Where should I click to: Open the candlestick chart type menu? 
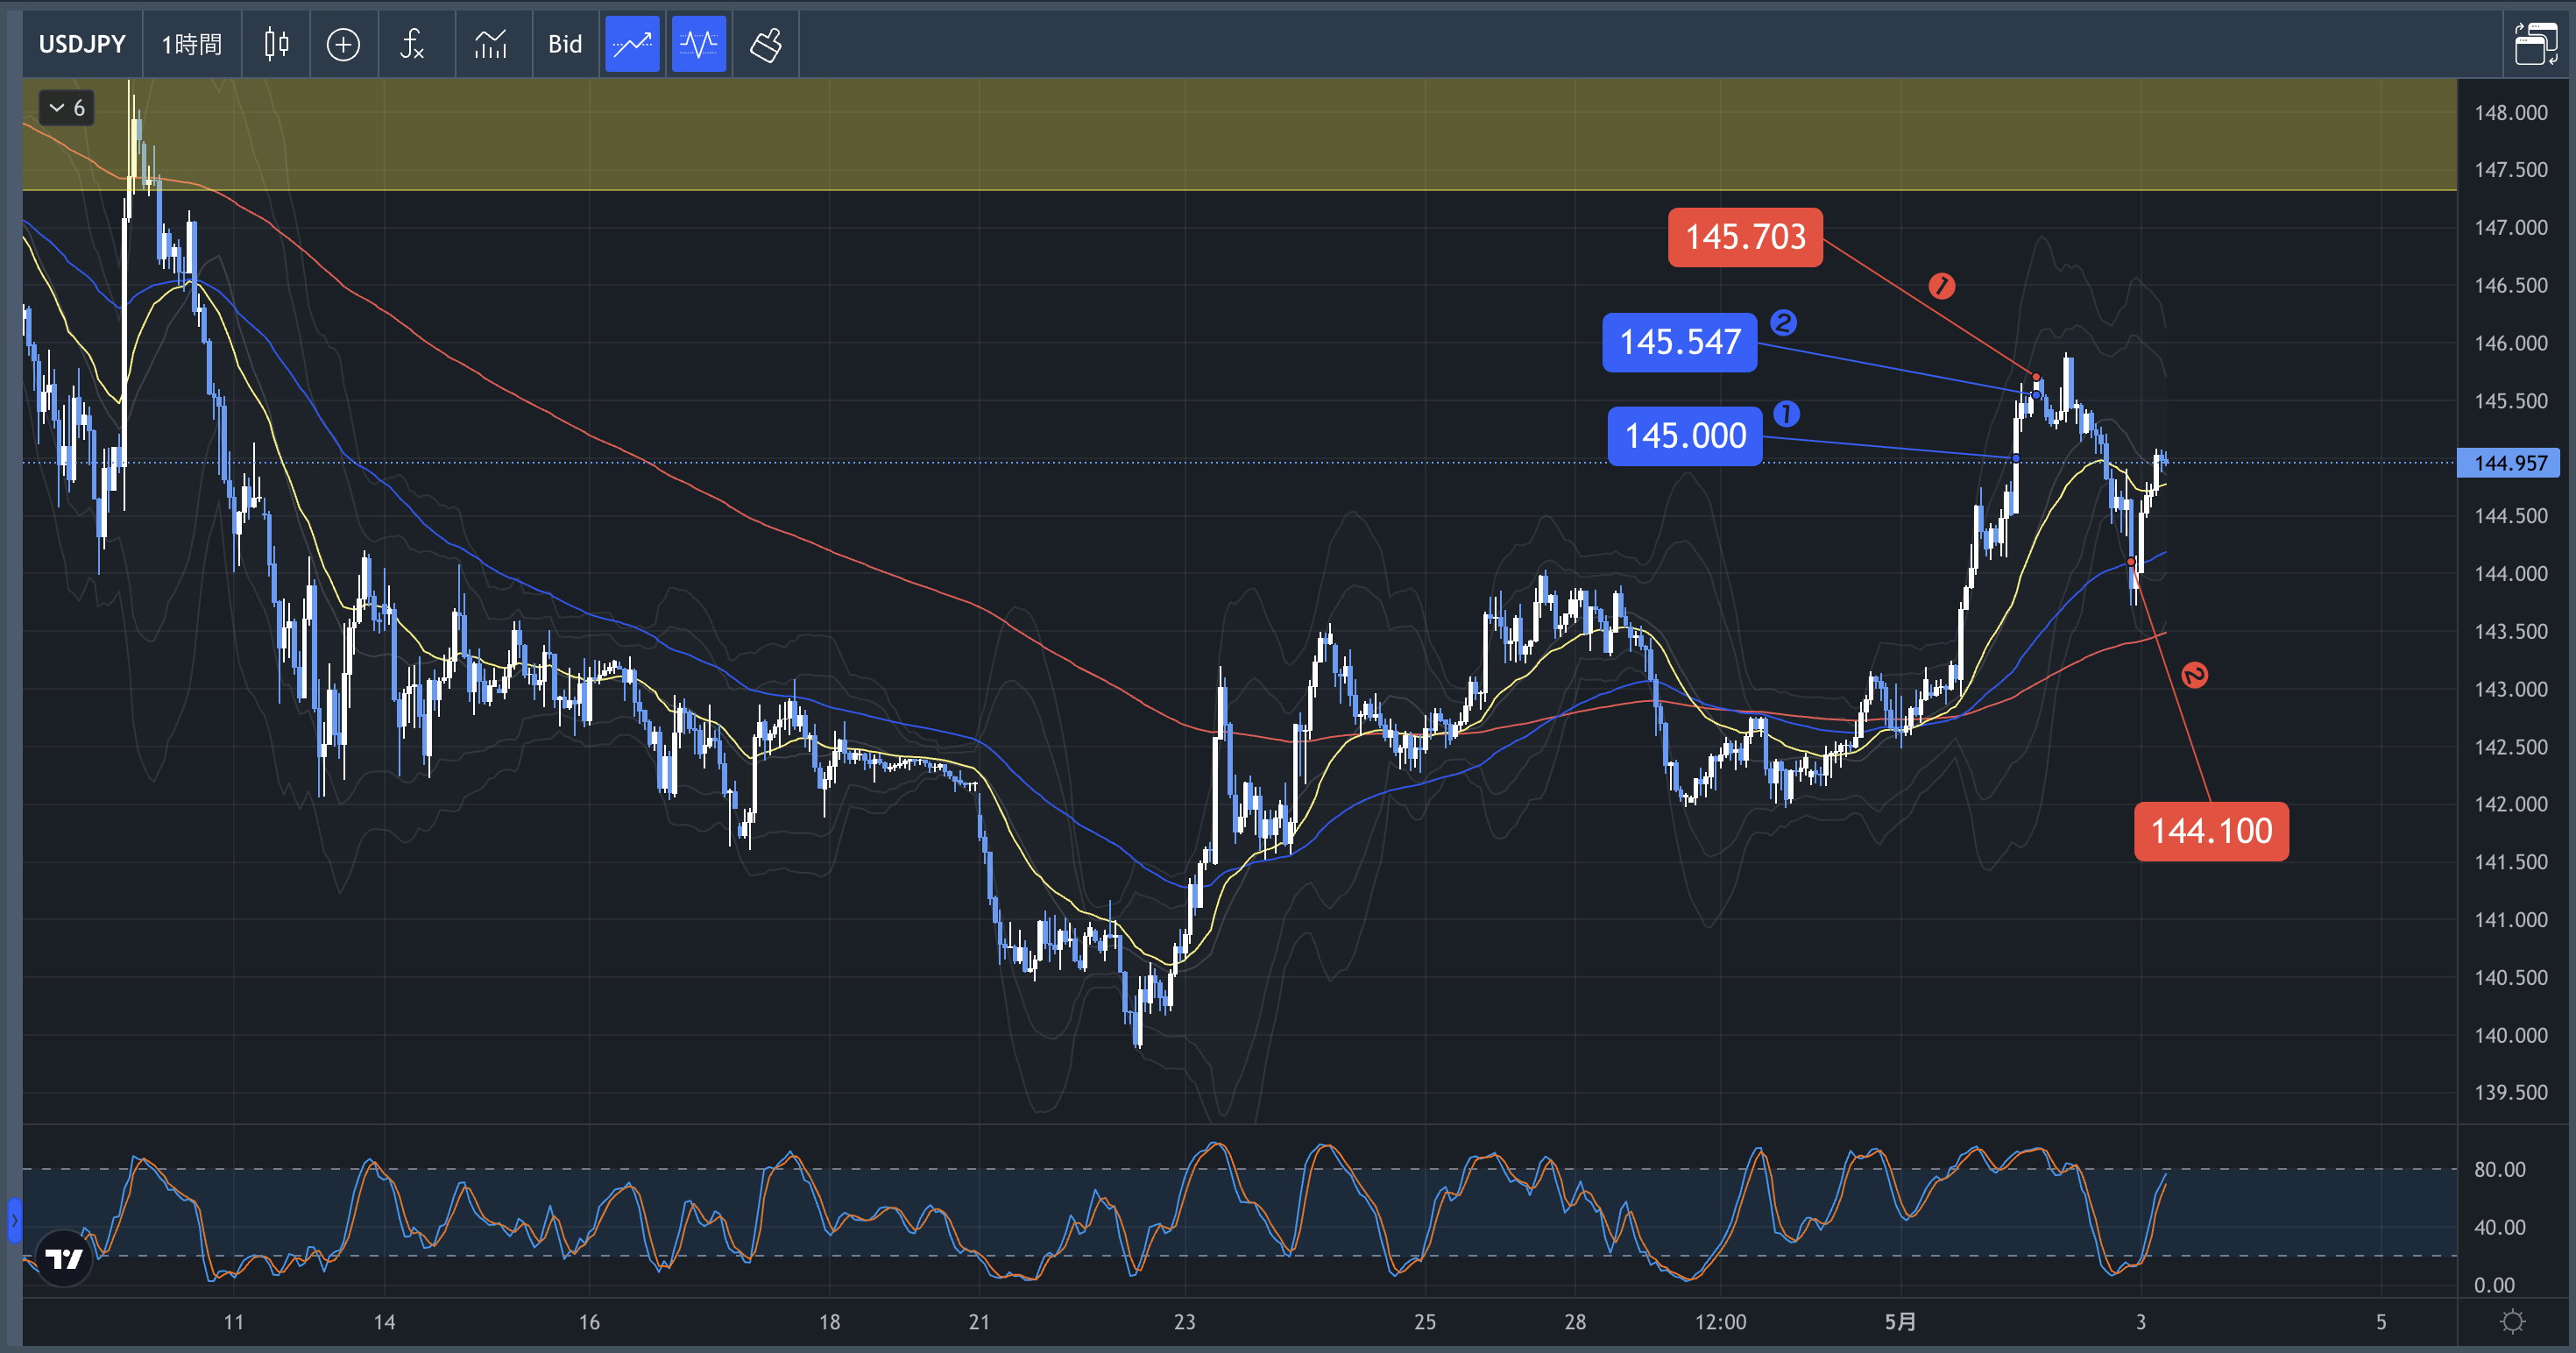[276, 44]
